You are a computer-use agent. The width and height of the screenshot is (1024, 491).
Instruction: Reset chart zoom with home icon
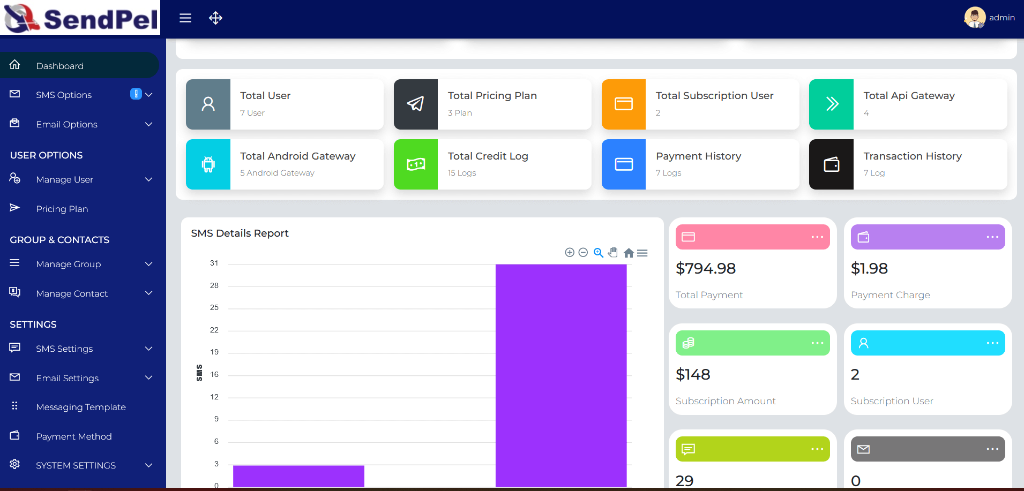pos(629,253)
